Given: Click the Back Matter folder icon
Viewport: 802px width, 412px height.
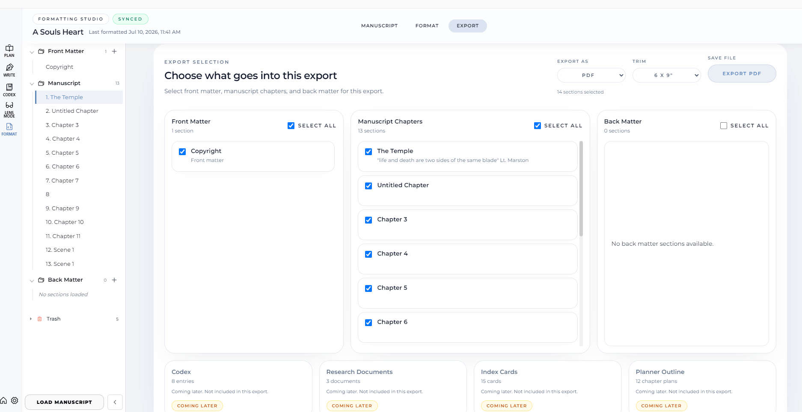Looking at the screenshot, I should tap(41, 280).
